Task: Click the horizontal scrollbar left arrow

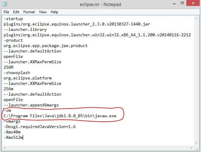Action: point(4,148)
